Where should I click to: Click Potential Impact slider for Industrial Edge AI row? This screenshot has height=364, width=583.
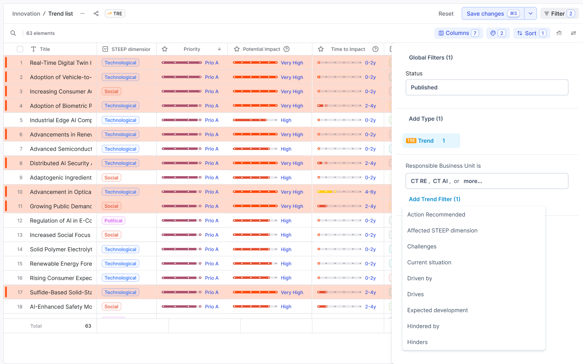[255, 120]
